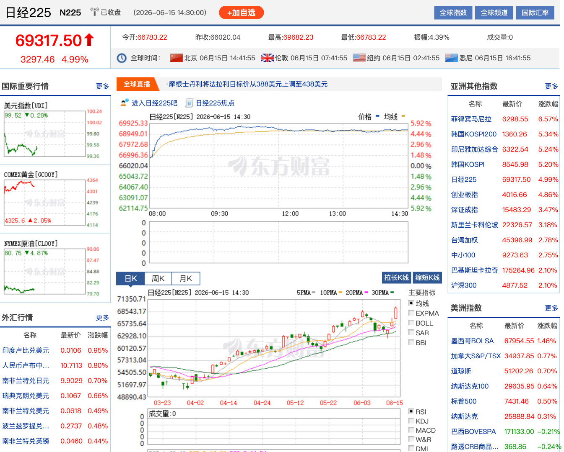Viewport: 564px width, 452px height.
Task: Click the orange 均线 legend marker
Action: [x=403, y=116]
